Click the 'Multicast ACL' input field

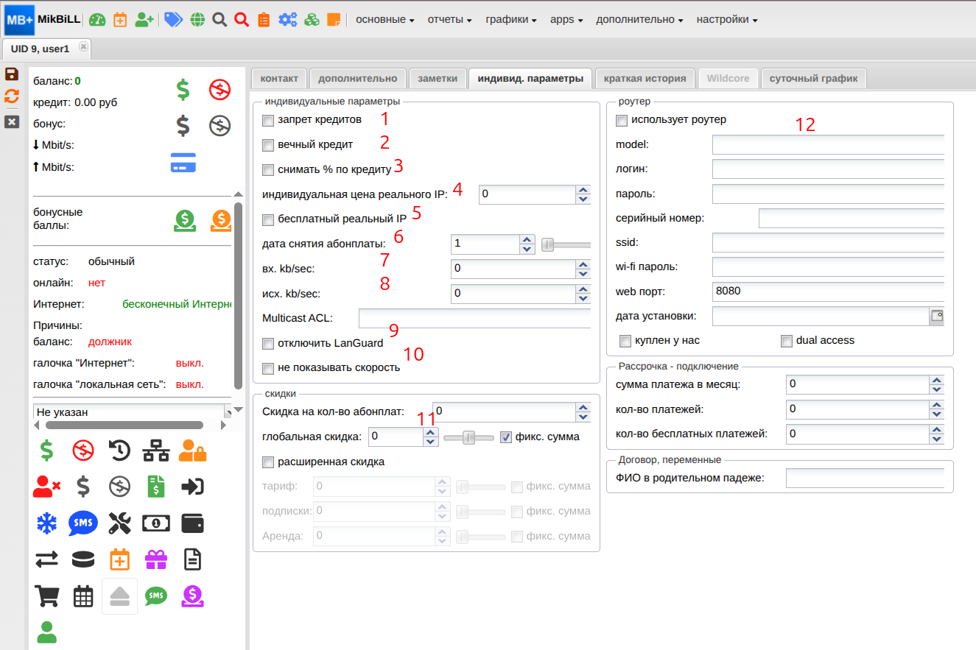474,318
